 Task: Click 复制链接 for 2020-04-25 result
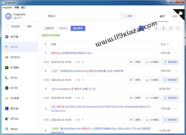pyautogui.click(x=170, y=120)
